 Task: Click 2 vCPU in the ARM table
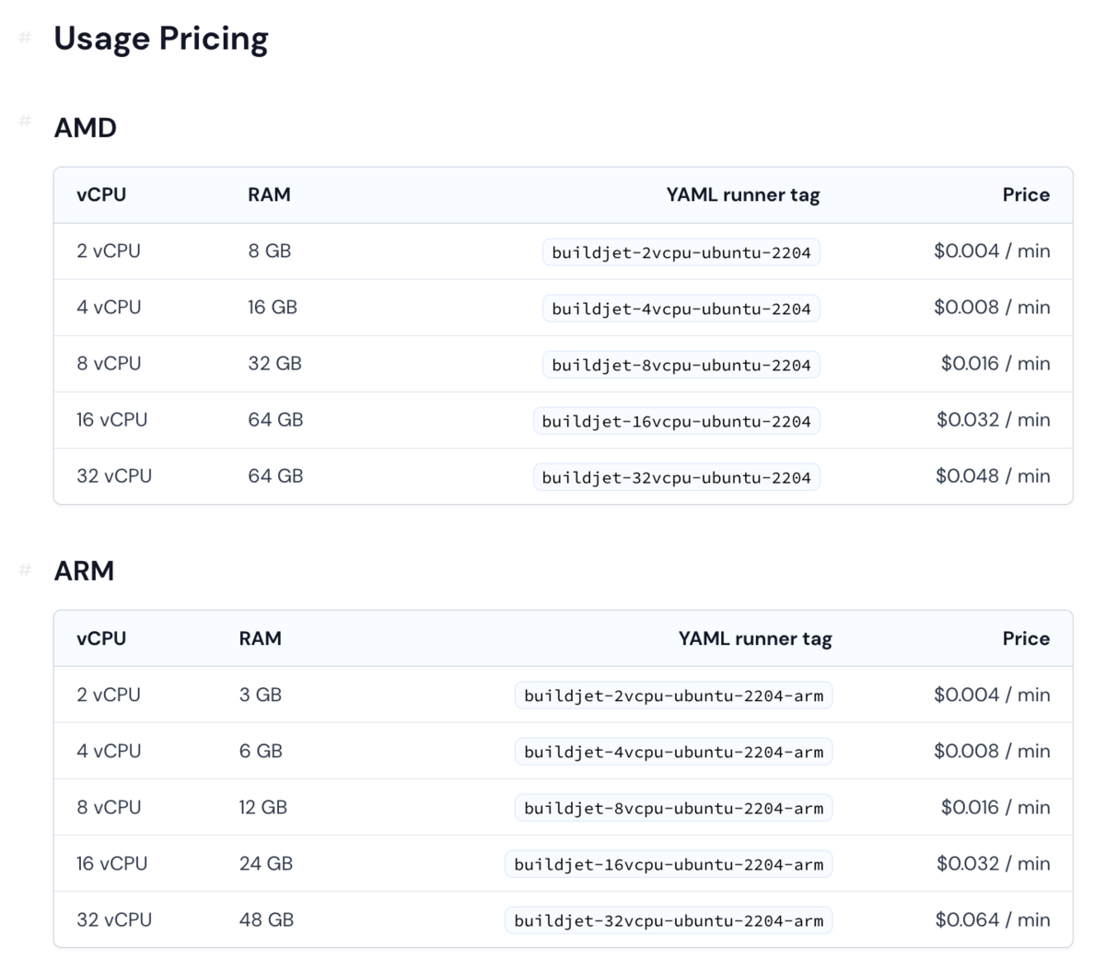pos(109,695)
